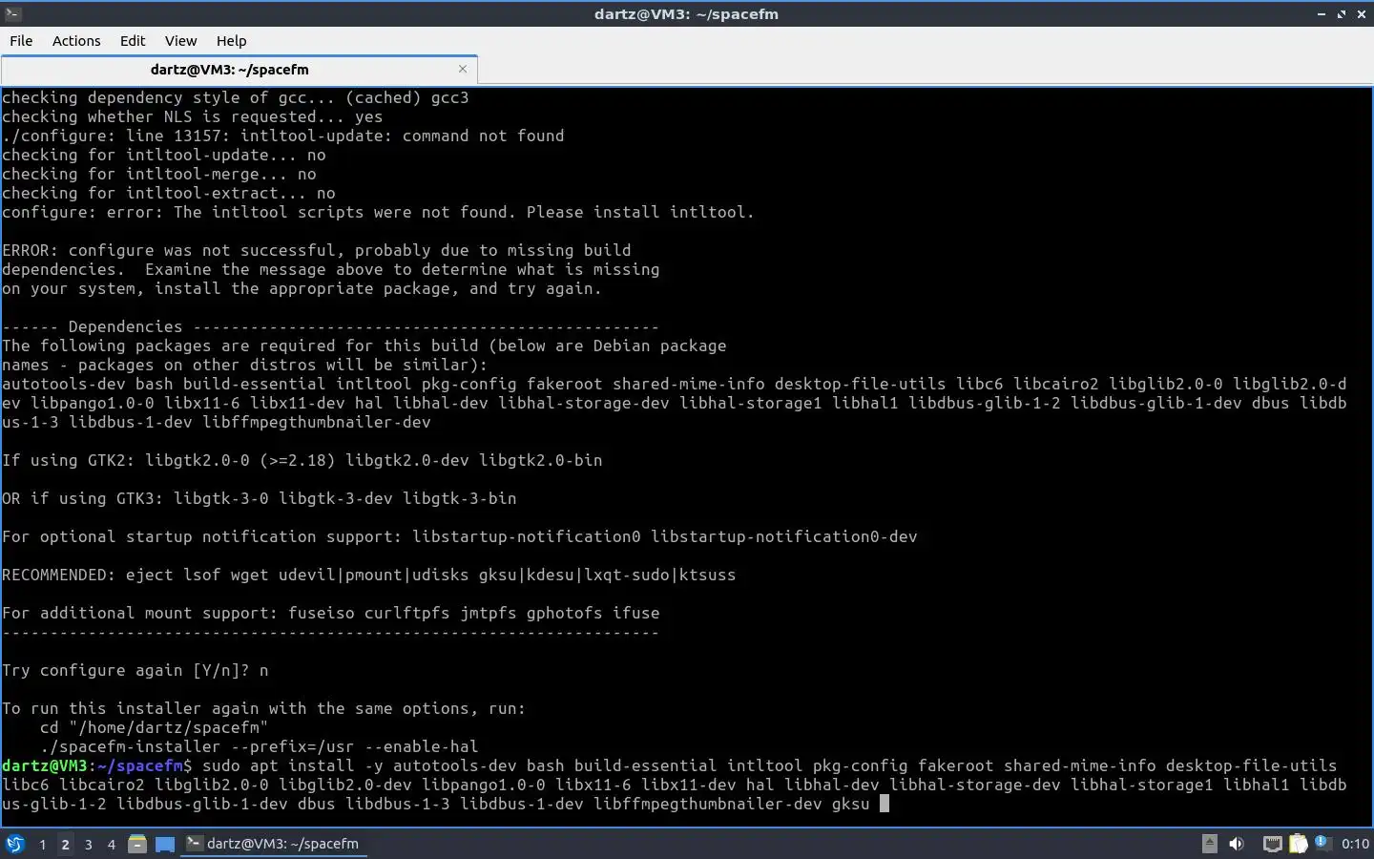Open the Help menu

231,41
